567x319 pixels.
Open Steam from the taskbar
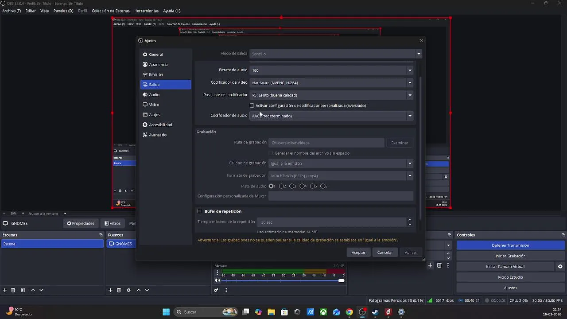coord(375,312)
